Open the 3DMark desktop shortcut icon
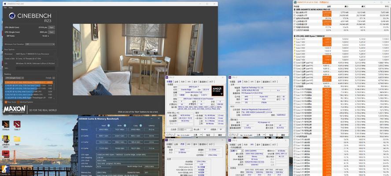 pos(5,124)
